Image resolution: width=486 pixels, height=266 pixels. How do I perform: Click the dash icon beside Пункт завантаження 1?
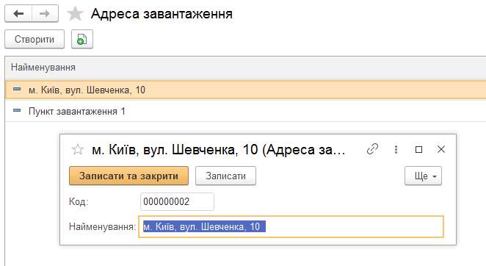[x=17, y=110]
